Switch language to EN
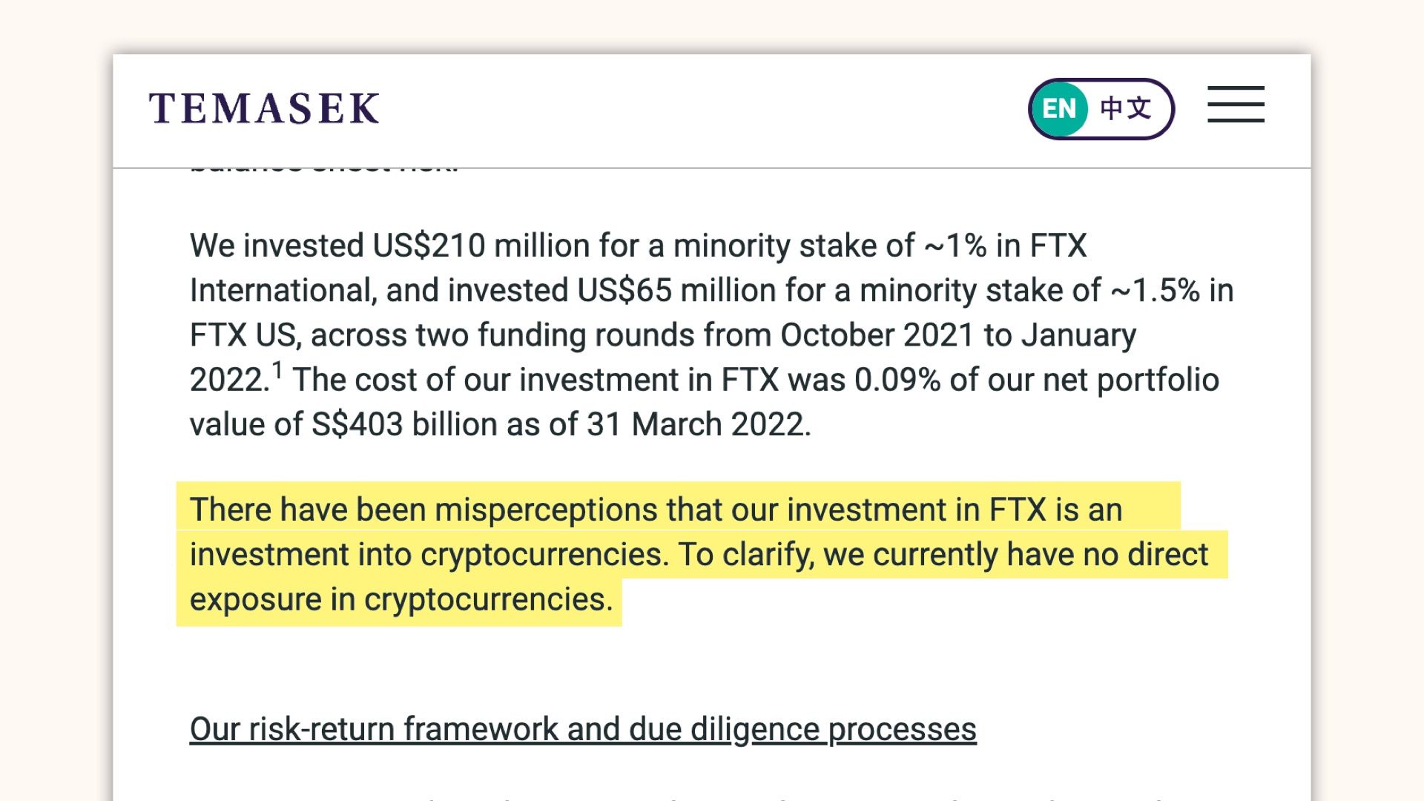Image resolution: width=1424 pixels, height=801 pixels. (1059, 109)
